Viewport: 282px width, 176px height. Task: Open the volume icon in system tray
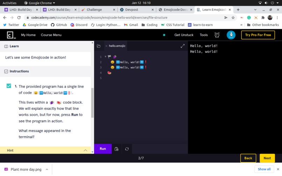(x=266, y=3)
